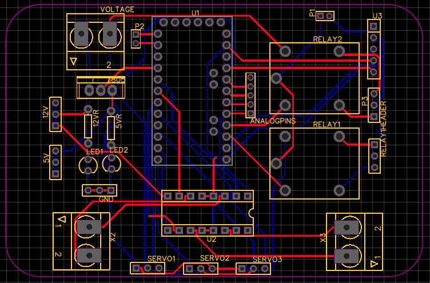Click the X3 designator text

pos(322,237)
